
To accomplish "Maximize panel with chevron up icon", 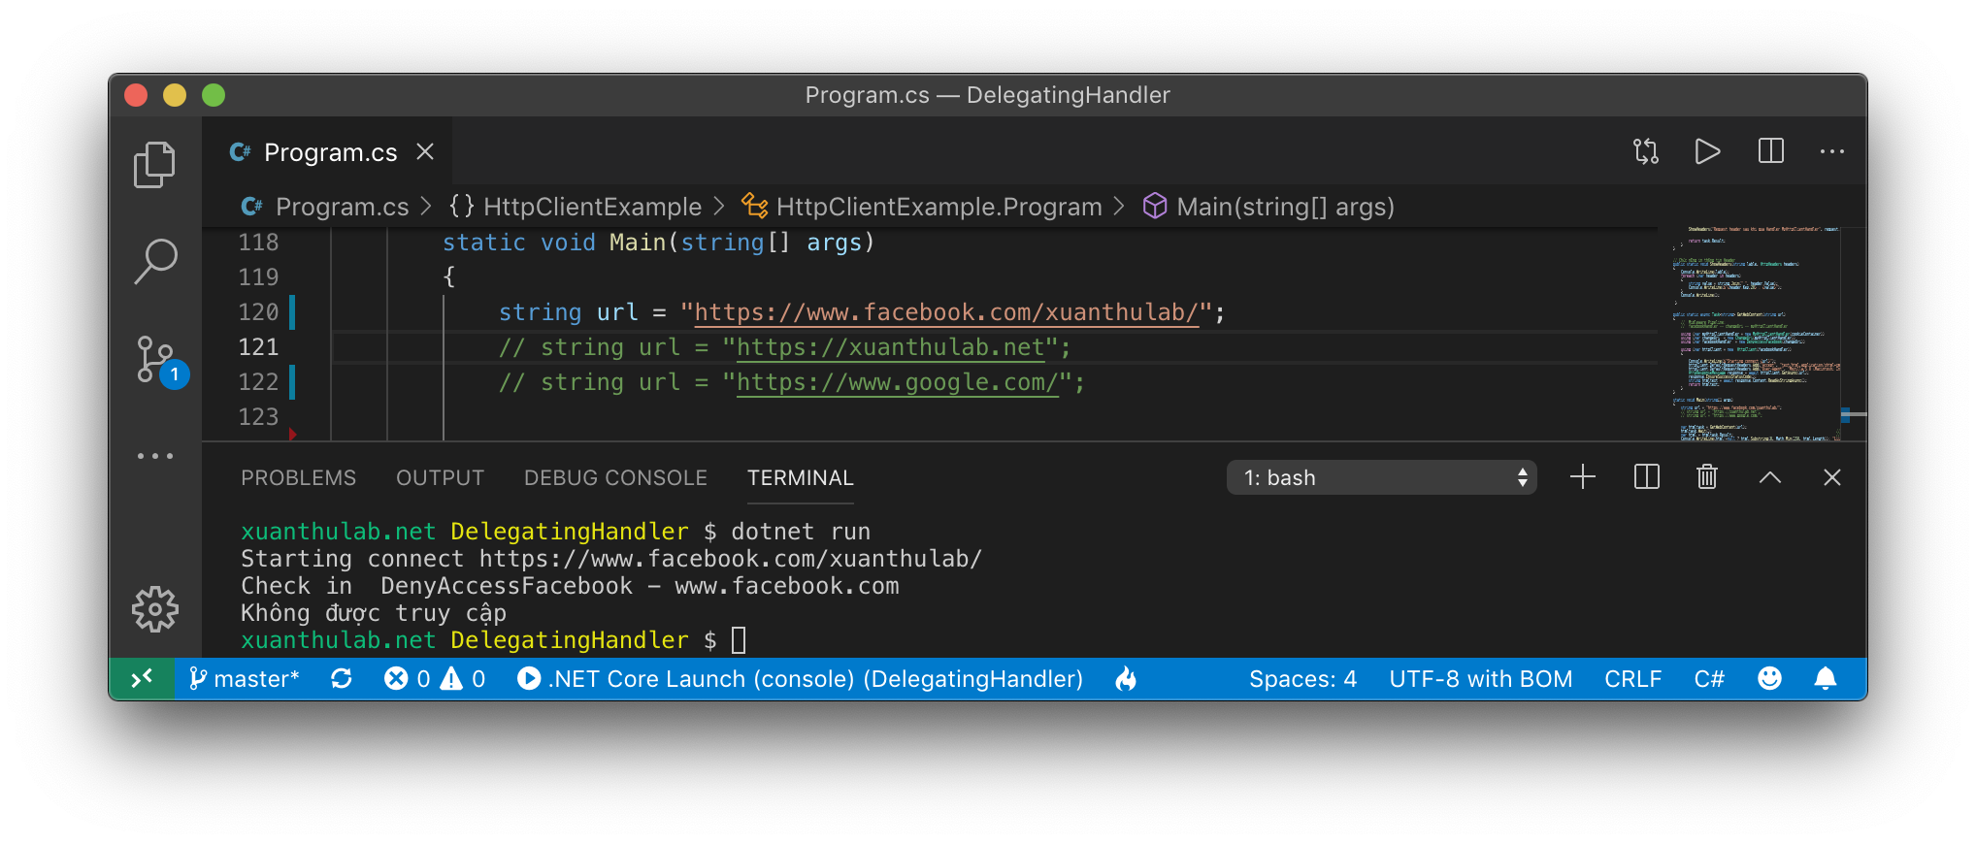I will click(x=1770, y=477).
